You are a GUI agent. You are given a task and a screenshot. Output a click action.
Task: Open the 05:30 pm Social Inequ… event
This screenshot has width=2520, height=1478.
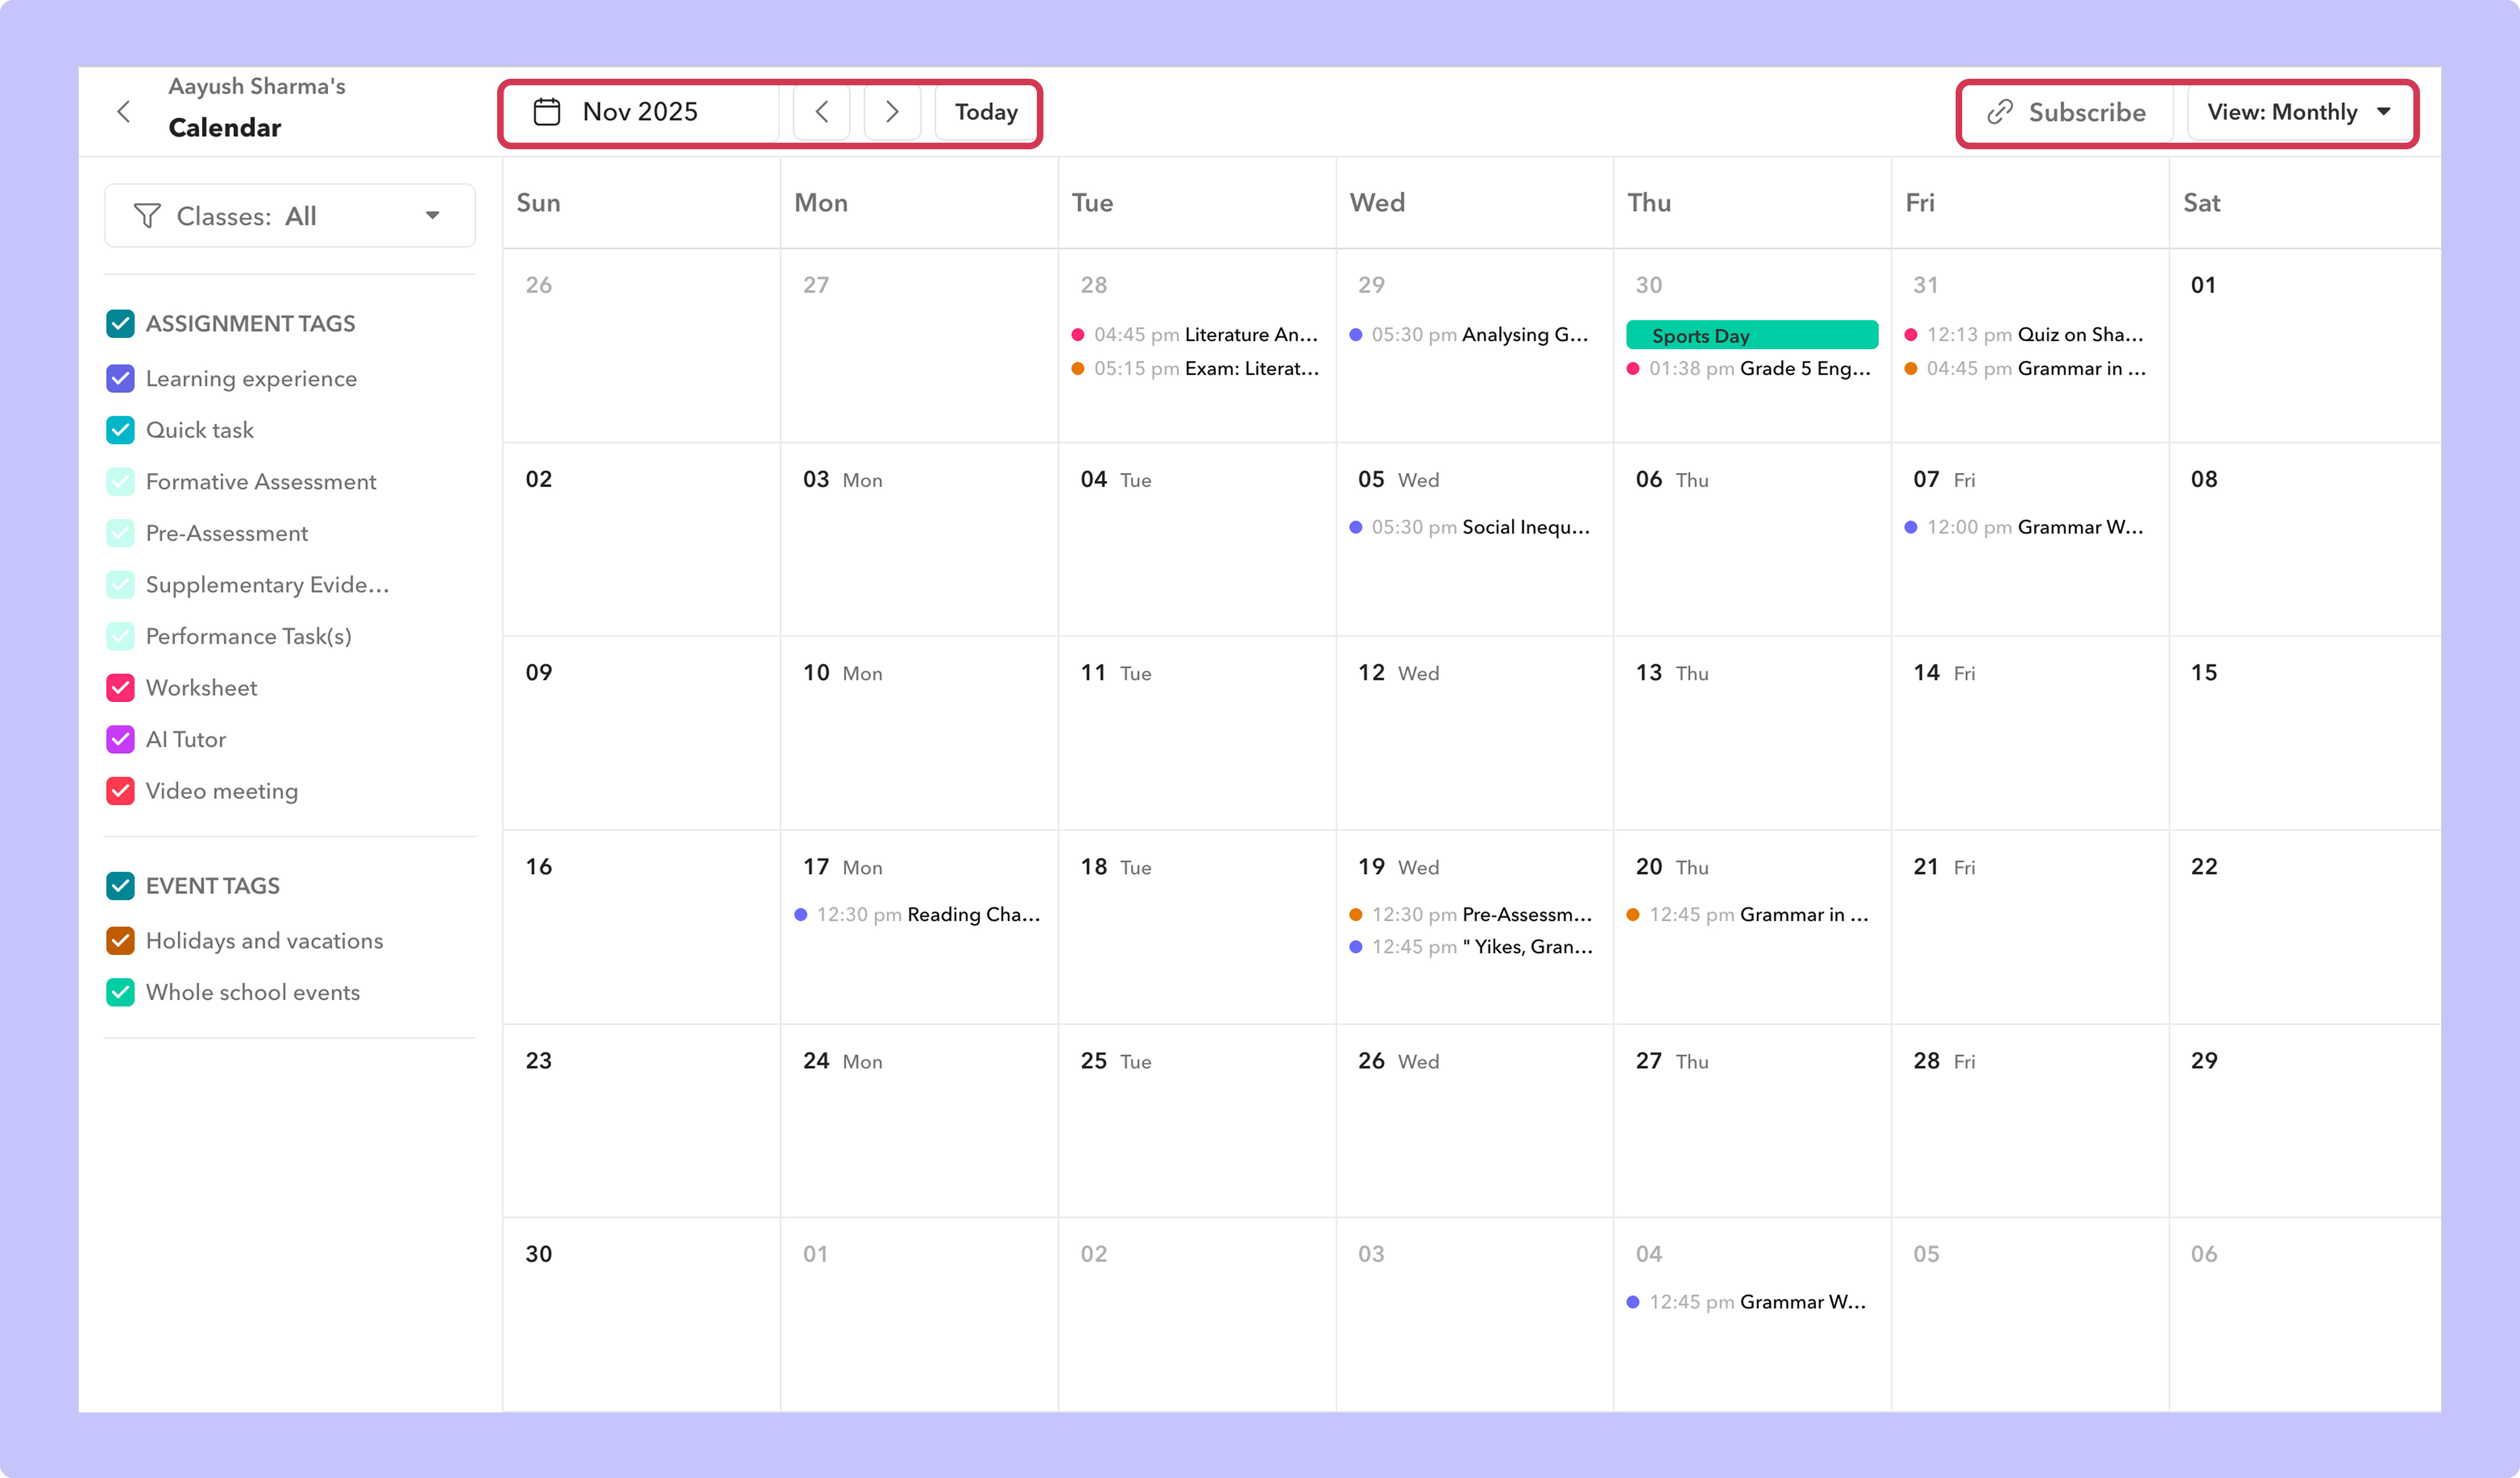[x=1470, y=527]
